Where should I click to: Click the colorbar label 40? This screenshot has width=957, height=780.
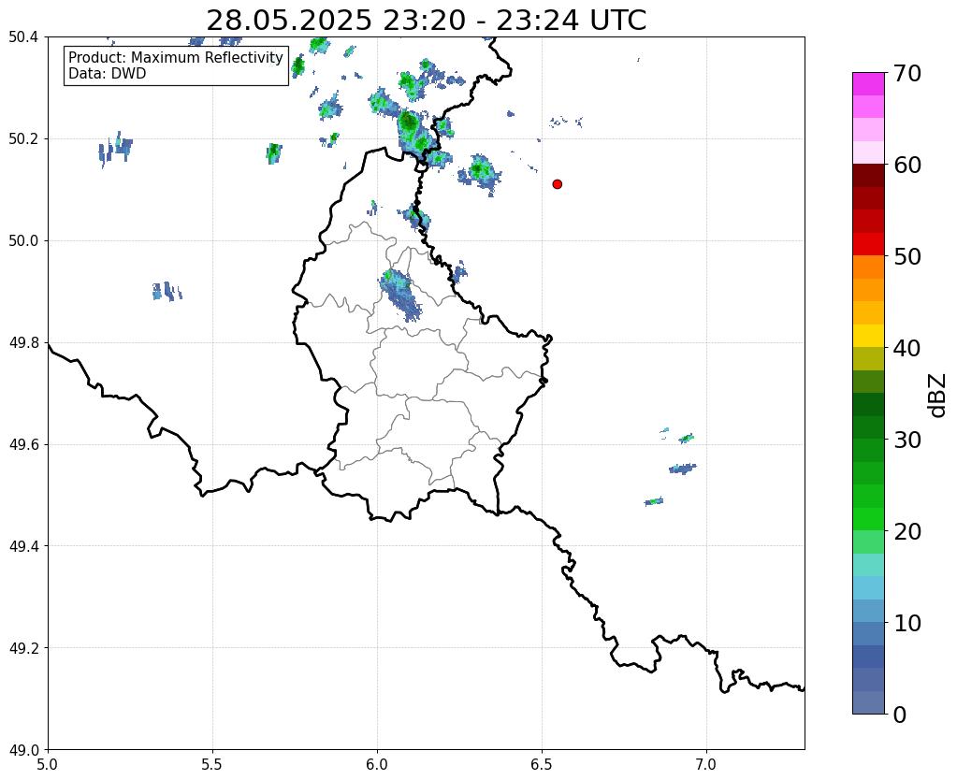point(907,348)
